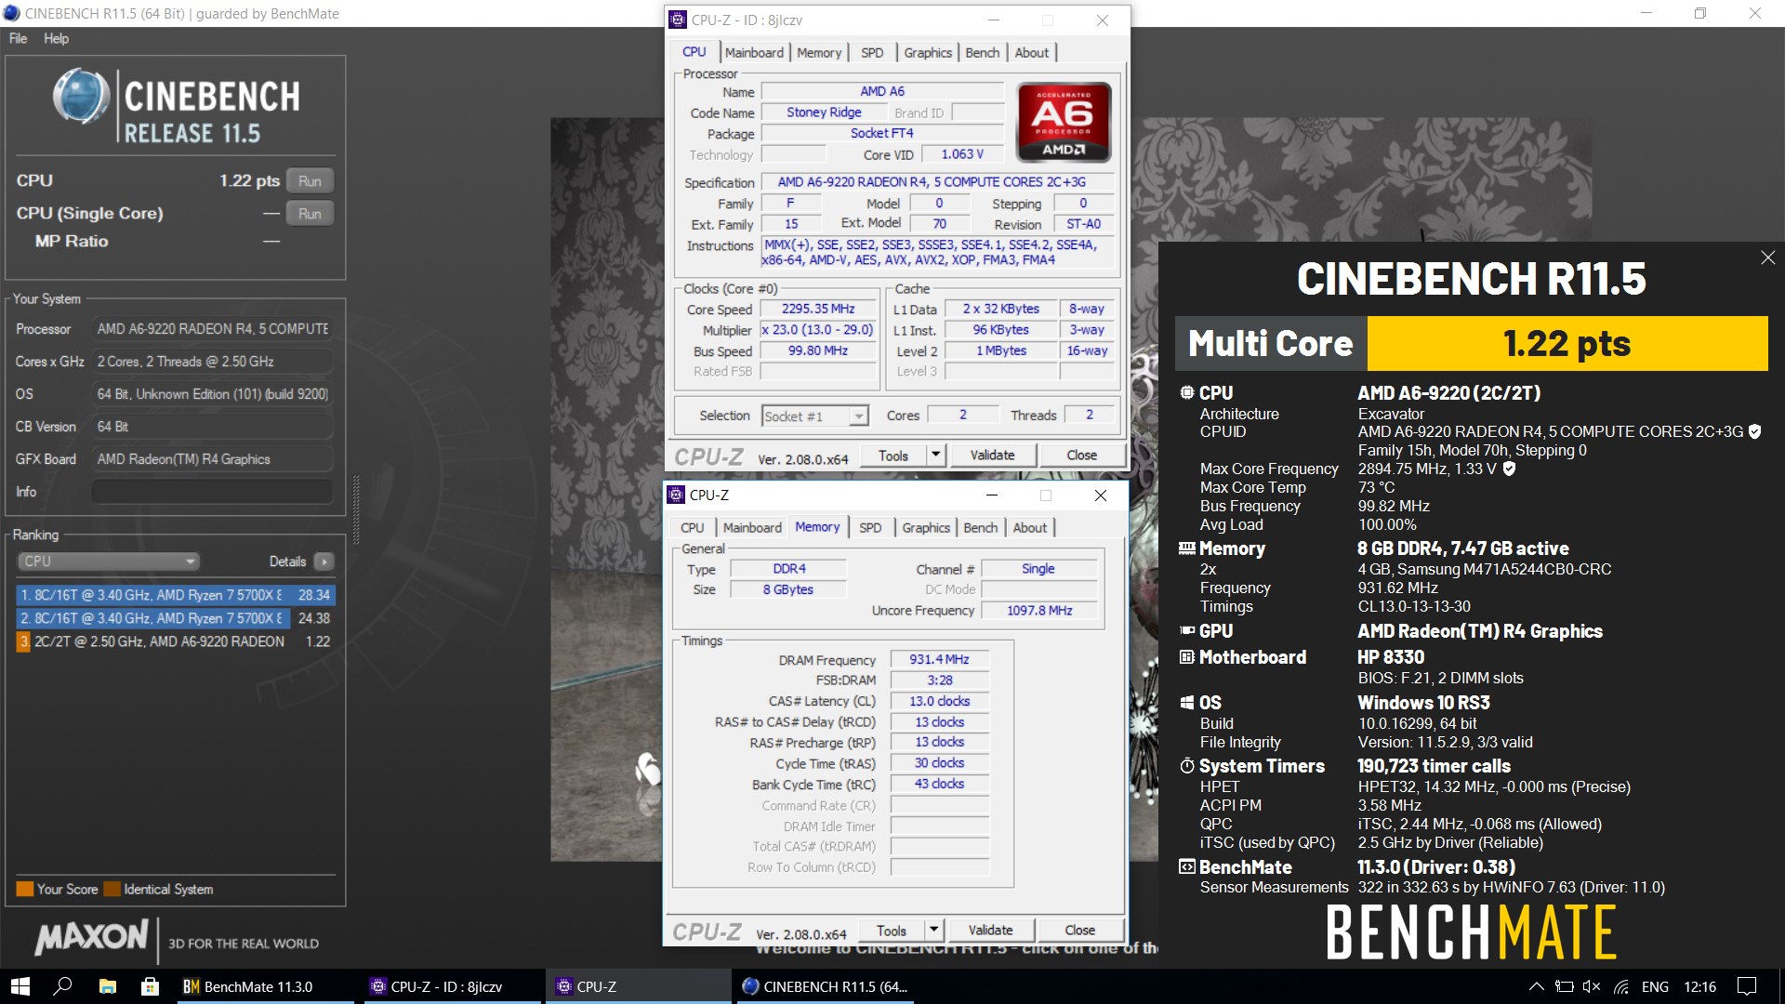
Task: Click Tools button in lower CPU-Z window
Action: 891,930
